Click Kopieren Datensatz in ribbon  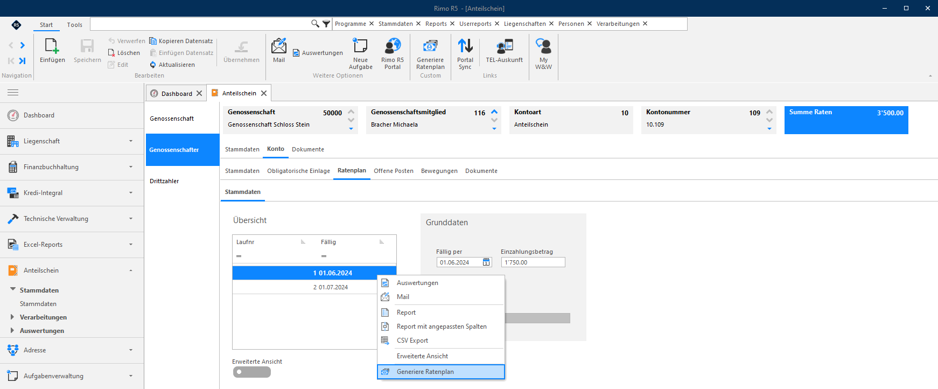[x=181, y=41]
